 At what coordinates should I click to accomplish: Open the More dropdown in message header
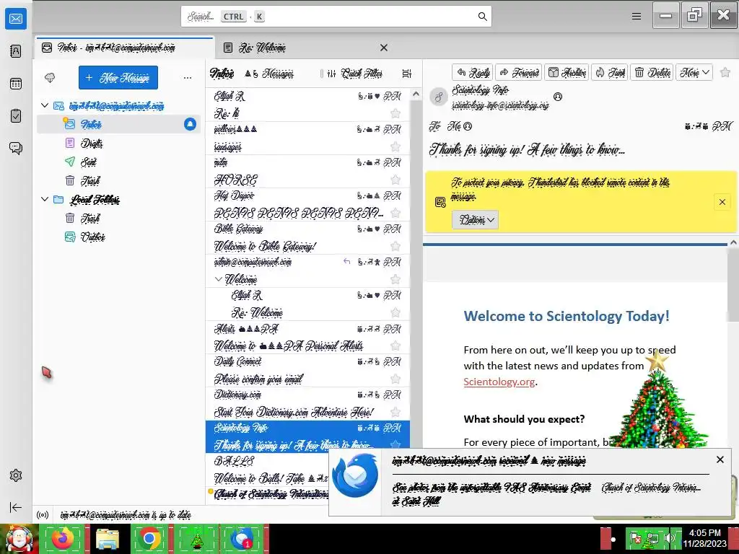click(x=694, y=72)
